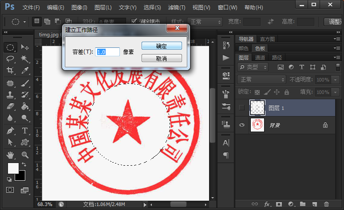
Task: Toggle lock transparent pixels
Action: (x=257, y=92)
